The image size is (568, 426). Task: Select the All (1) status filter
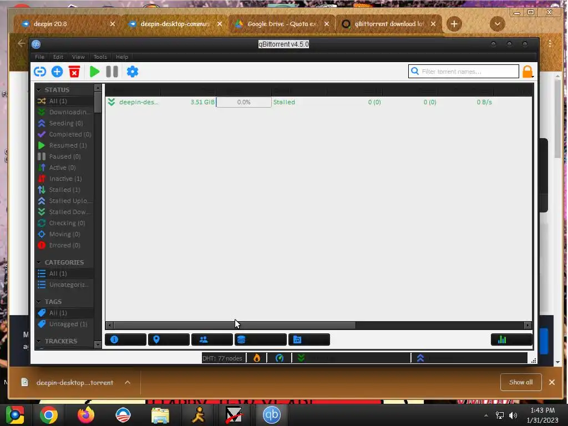point(64,101)
